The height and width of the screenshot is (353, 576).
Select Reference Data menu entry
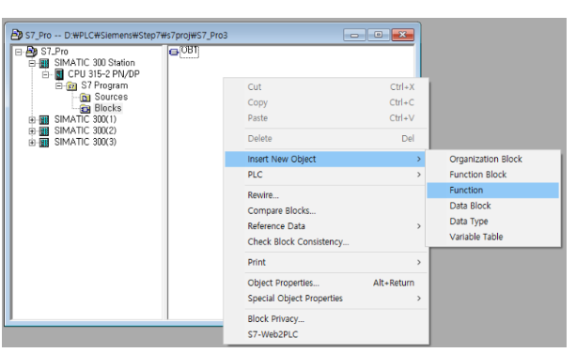click(326, 226)
